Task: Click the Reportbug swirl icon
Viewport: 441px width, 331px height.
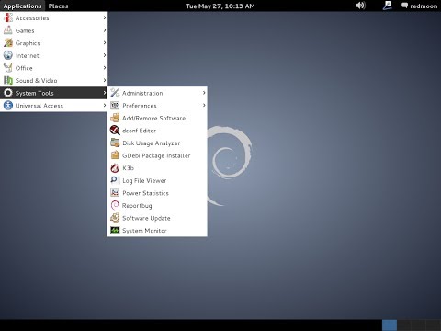Action: (x=115, y=205)
